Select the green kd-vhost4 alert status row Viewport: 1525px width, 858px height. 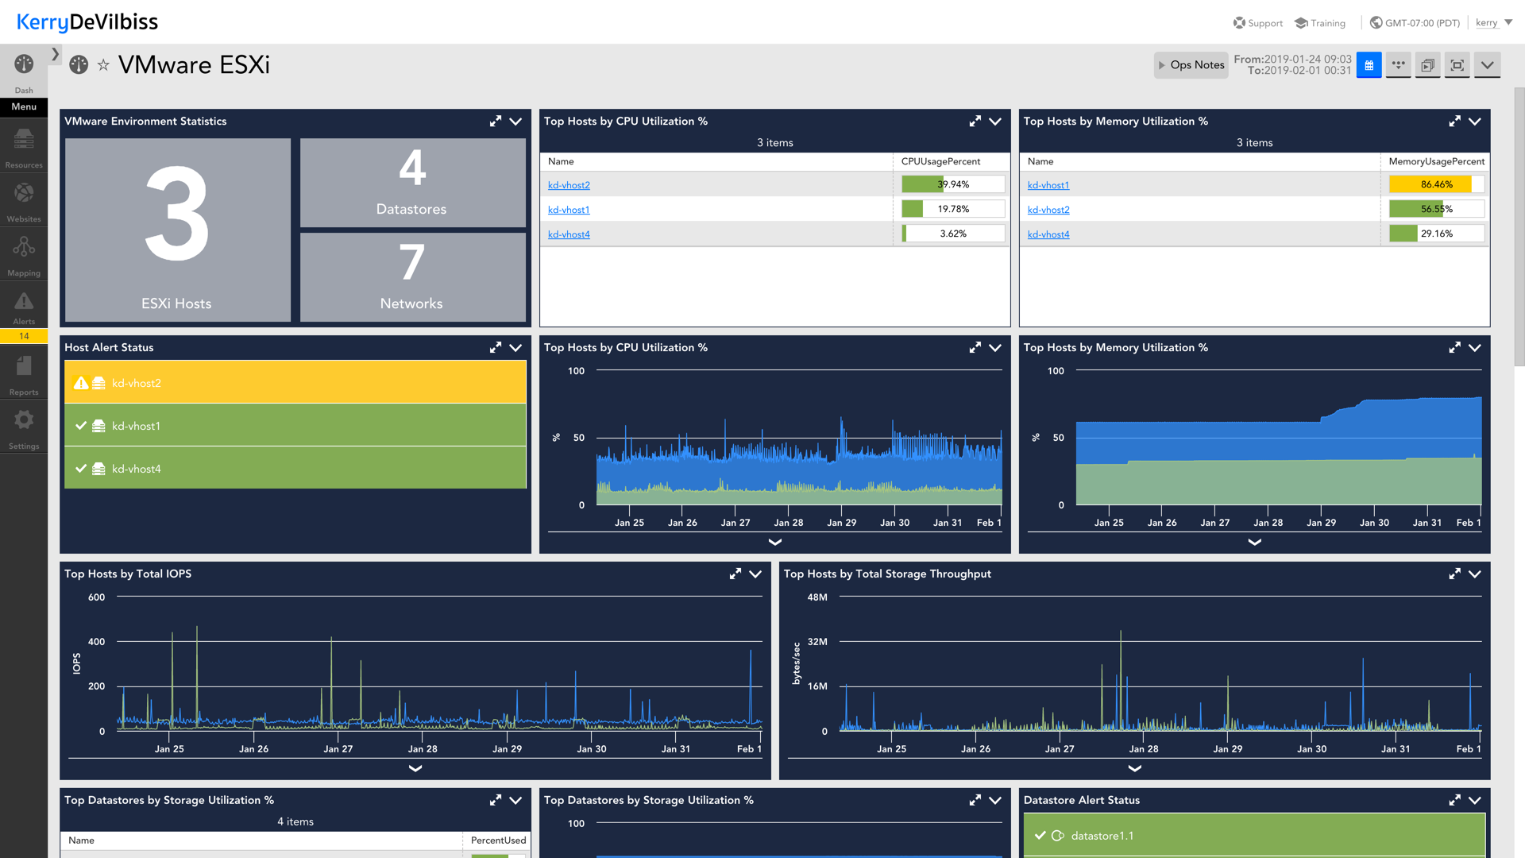[x=295, y=468]
